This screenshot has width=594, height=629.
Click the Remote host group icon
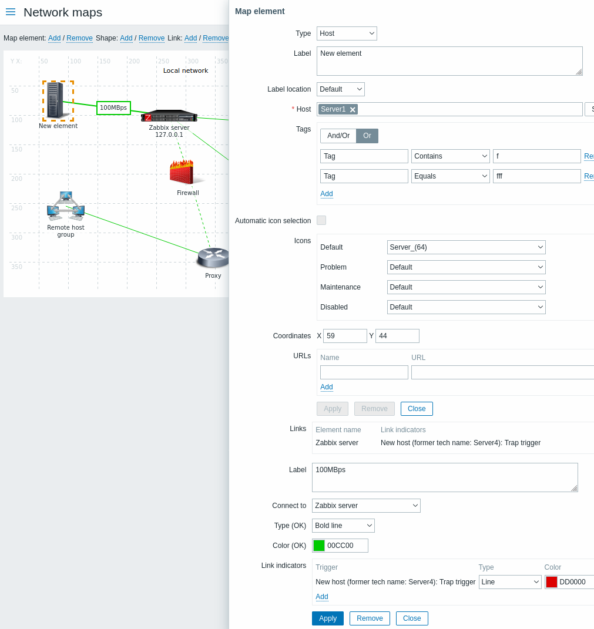point(66,206)
